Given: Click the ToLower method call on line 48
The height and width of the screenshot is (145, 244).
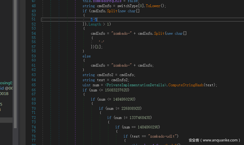Looking at the screenshot, I should point(153,6).
